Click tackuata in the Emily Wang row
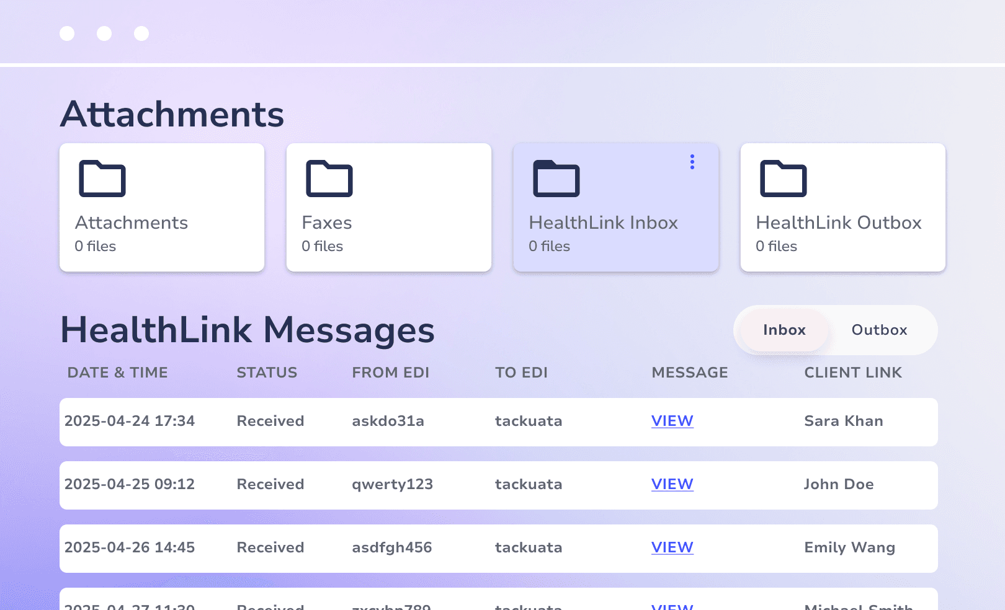The height and width of the screenshot is (610, 1005). point(529,547)
